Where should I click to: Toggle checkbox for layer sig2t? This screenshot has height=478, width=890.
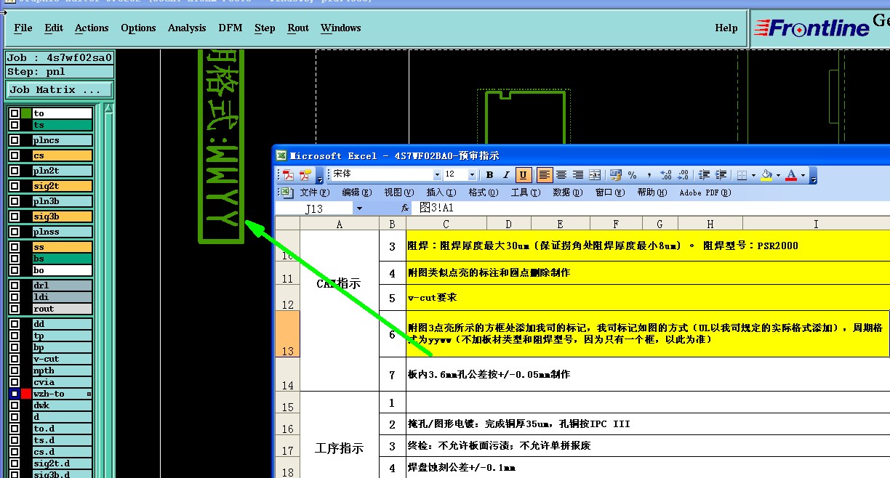click(15, 186)
